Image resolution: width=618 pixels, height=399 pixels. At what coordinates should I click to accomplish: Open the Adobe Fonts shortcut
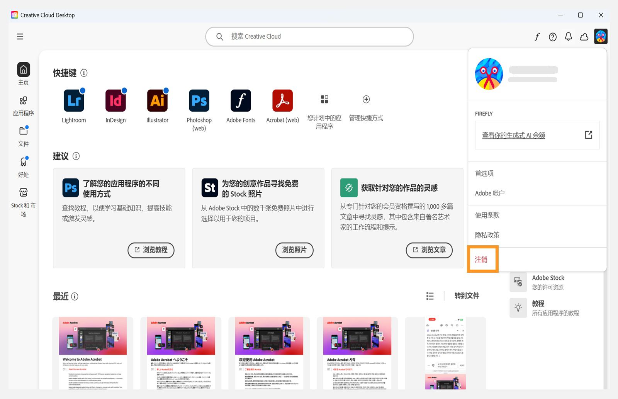pyautogui.click(x=241, y=100)
